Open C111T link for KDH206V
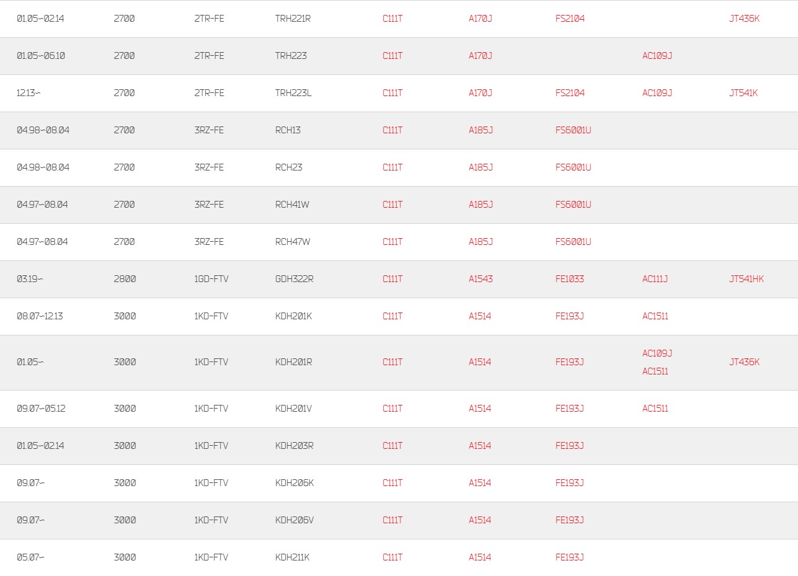 pos(392,520)
